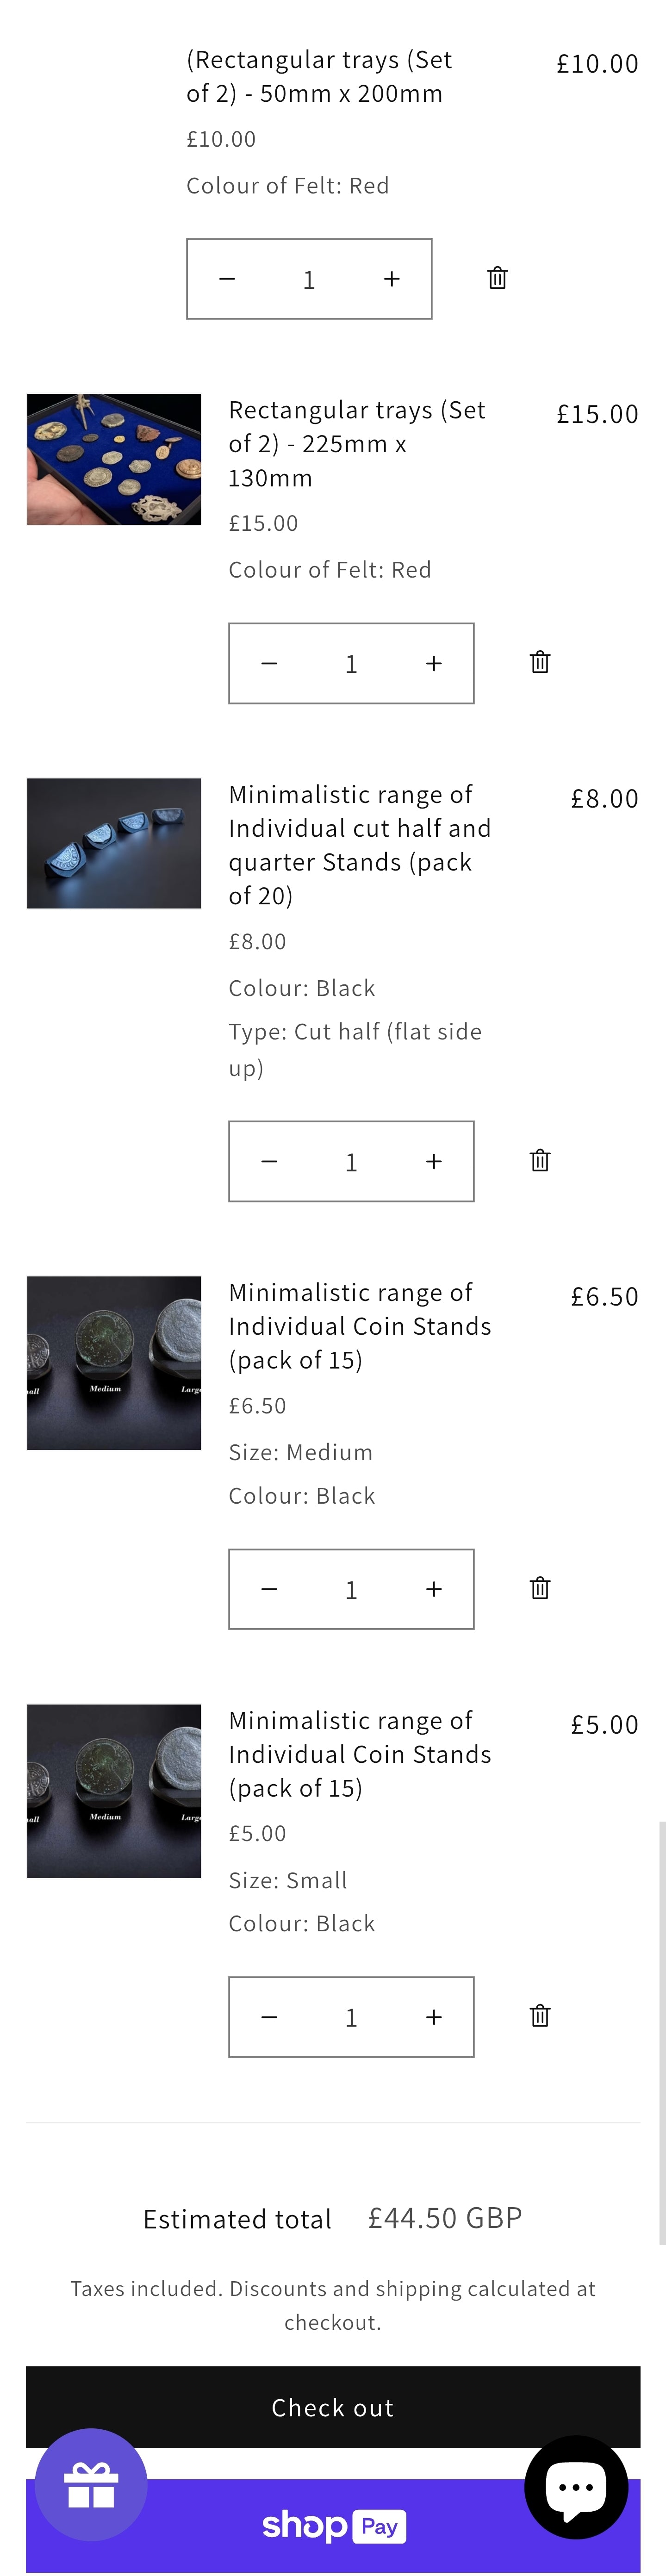
Task: Increase quantity of Medium Coin Stands
Action: pyautogui.click(x=434, y=1589)
